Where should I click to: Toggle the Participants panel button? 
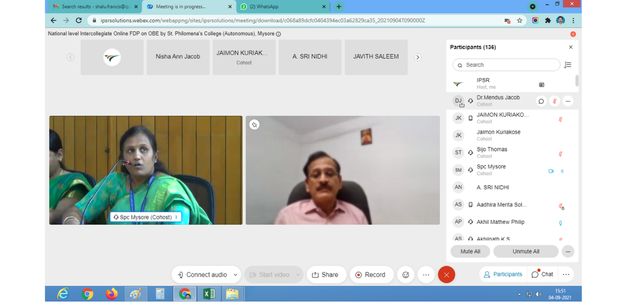pos(503,274)
